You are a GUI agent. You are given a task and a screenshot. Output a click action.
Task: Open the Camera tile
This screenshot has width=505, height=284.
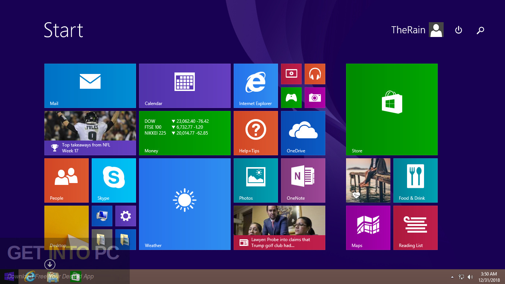(x=315, y=98)
